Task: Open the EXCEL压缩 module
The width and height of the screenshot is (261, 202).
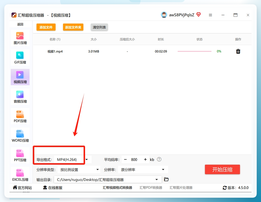Action: coord(20,175)
